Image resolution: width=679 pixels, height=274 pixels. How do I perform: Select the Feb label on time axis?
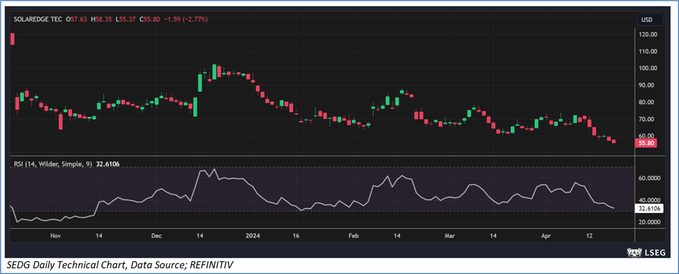click(x=353, y=236)
